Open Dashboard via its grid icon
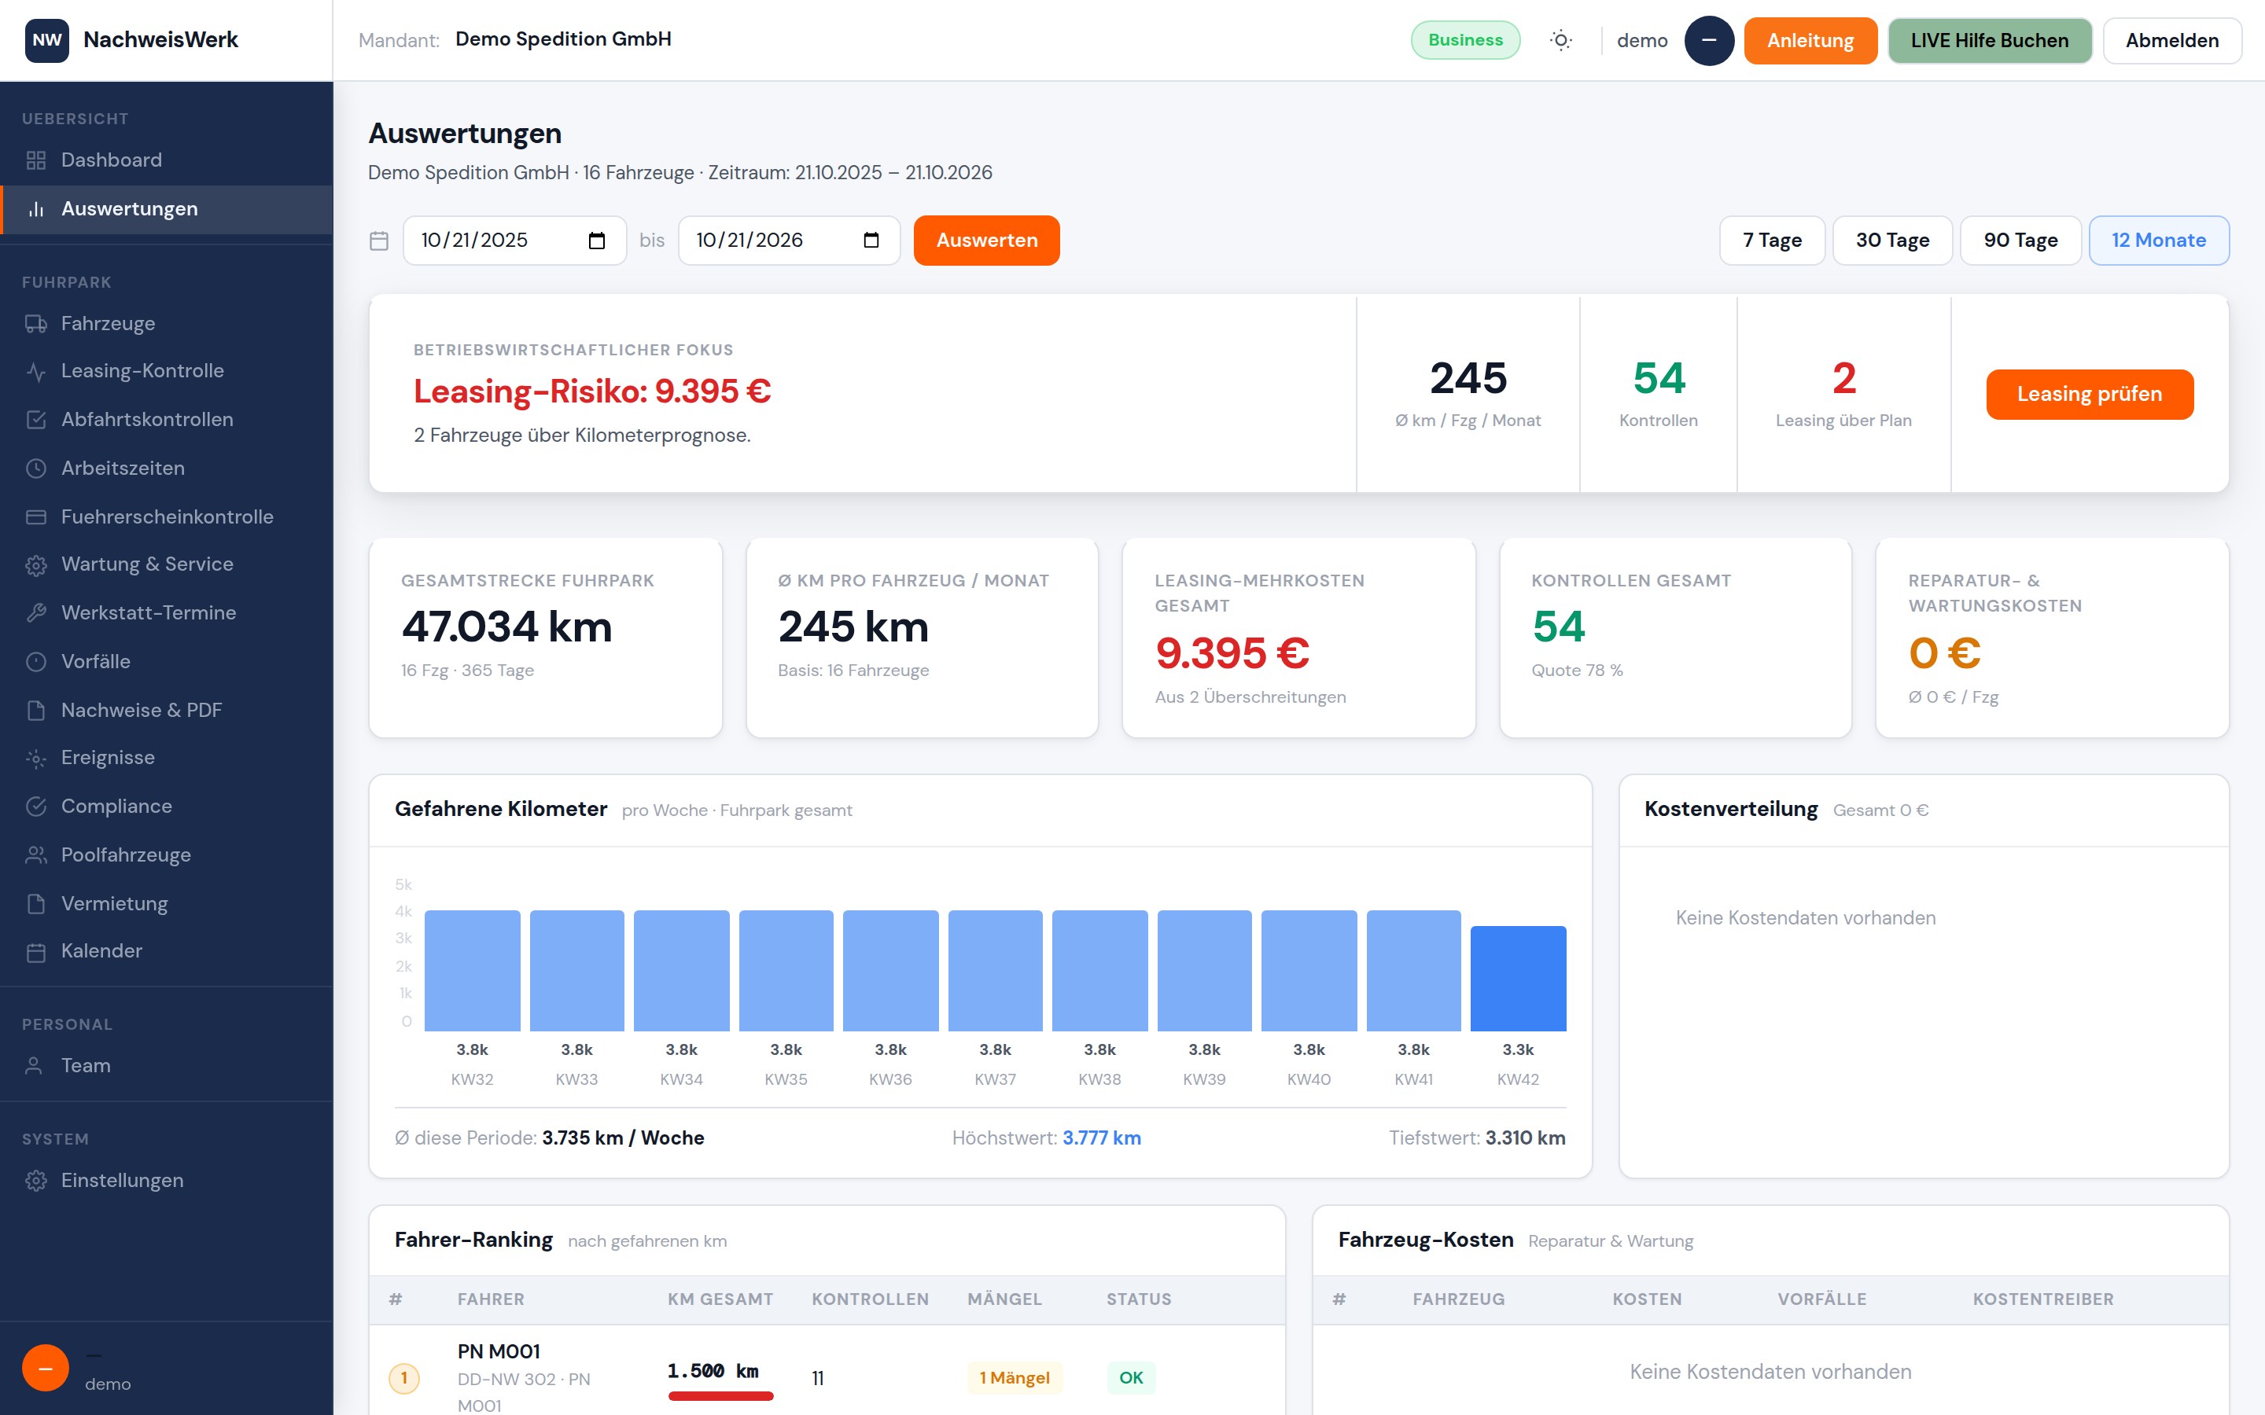Image resolution: width=2265 pixels, height=1415 pixels. (36, 161)
